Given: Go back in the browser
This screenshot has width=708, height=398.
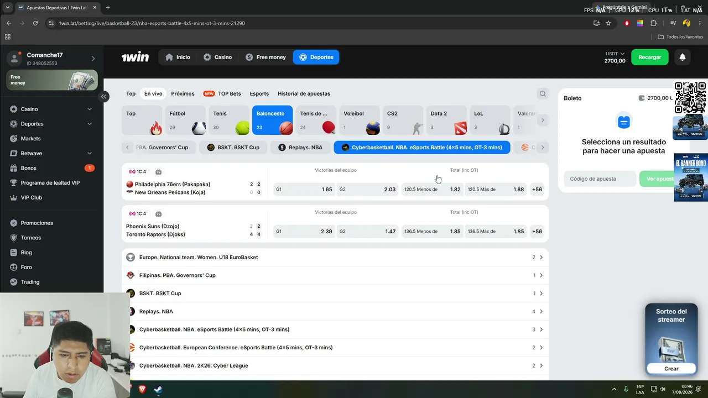Looking at the screenshot, I should (x=9, y=23).
